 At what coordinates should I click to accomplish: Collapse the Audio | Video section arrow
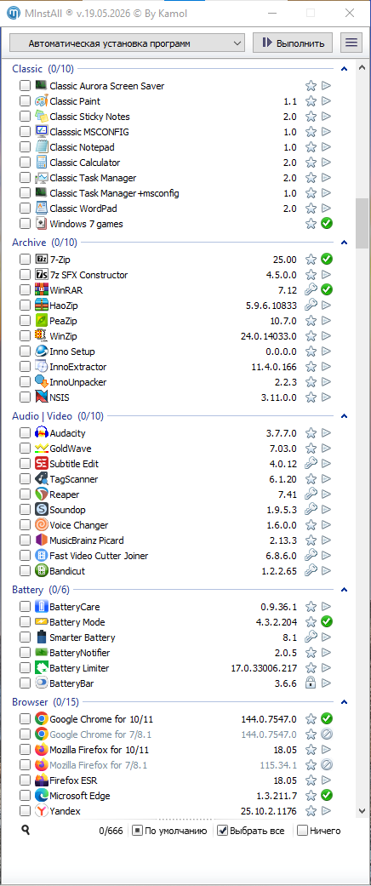pyautogui.click(x=344, y=416)
